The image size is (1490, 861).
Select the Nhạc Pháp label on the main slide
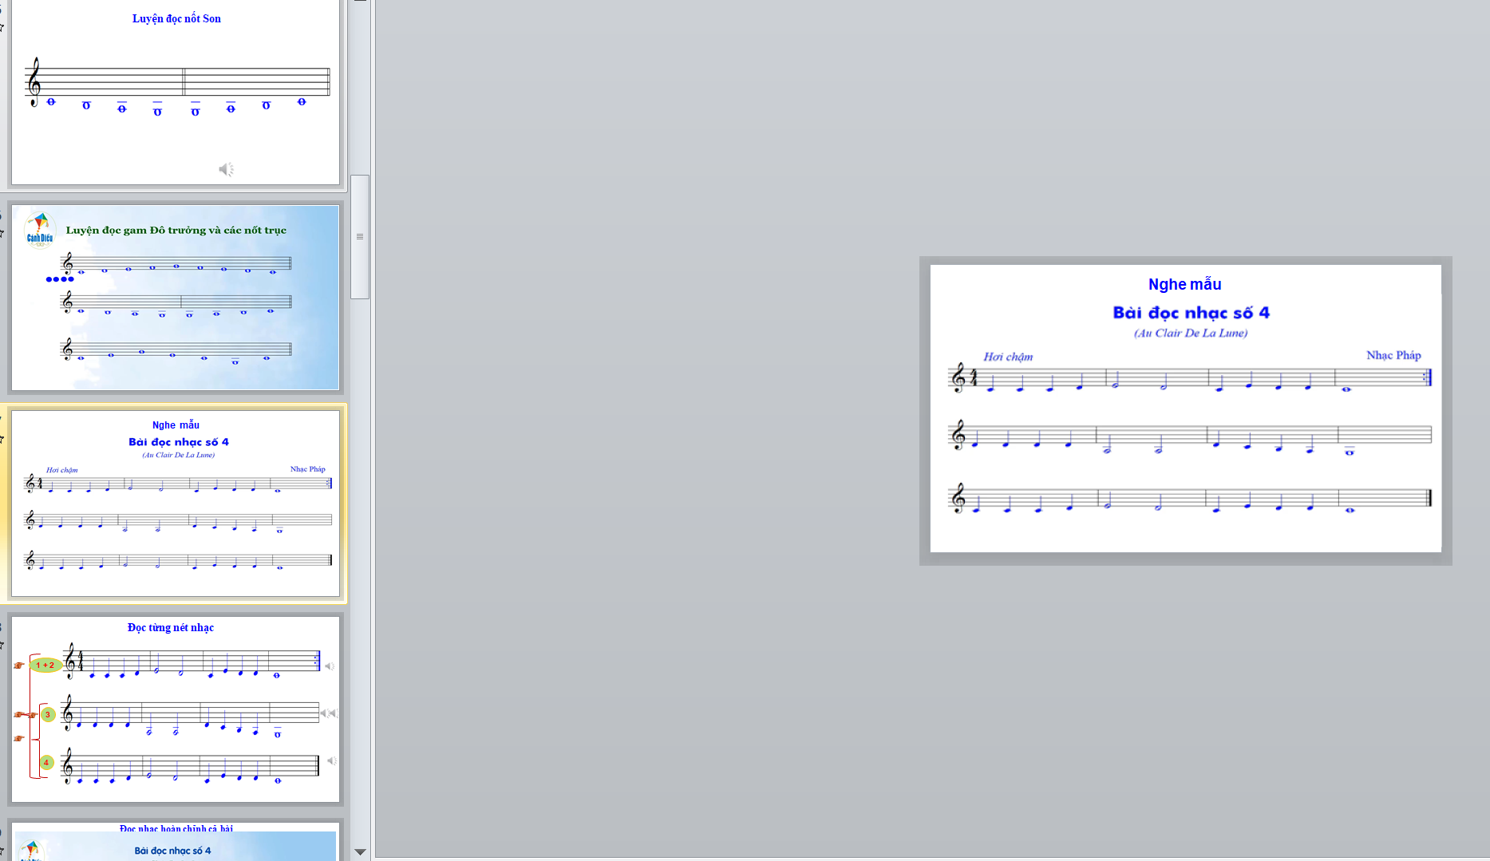[x=1393, y=355]
